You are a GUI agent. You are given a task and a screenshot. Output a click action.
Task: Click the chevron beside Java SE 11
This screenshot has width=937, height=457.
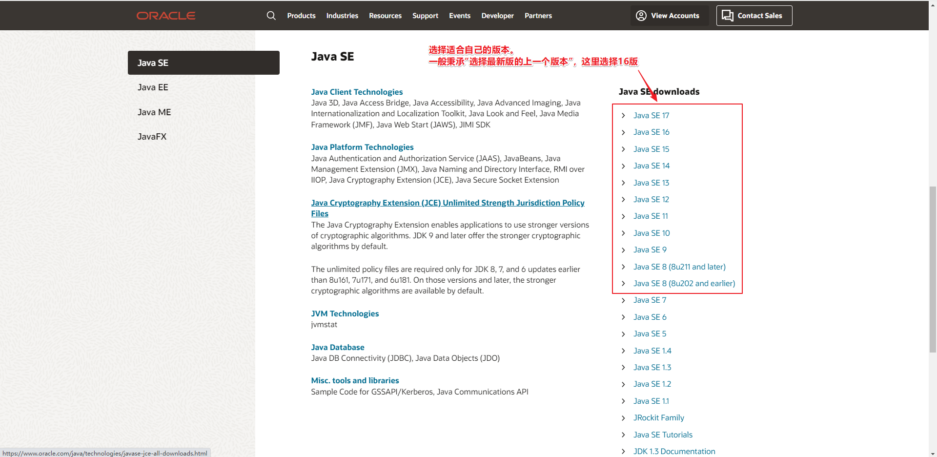[623, 216]
